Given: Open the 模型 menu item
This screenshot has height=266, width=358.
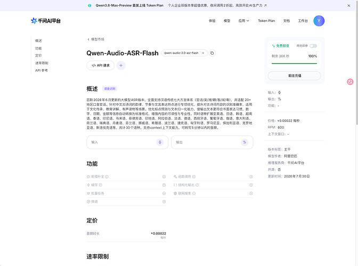Looking at the screenshot, I should pos(227,21).
